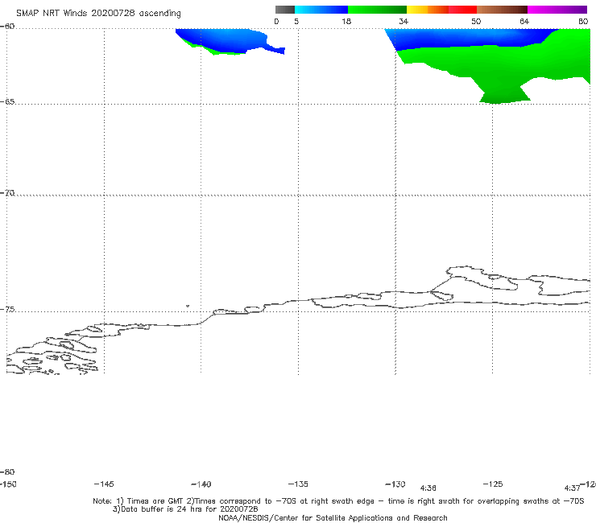596x523 pixels.
Task: Click the swath time label beside -130 longitude
Action: pos(428,488)
